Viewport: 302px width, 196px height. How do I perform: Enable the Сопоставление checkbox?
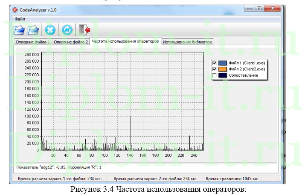(215, 75)
